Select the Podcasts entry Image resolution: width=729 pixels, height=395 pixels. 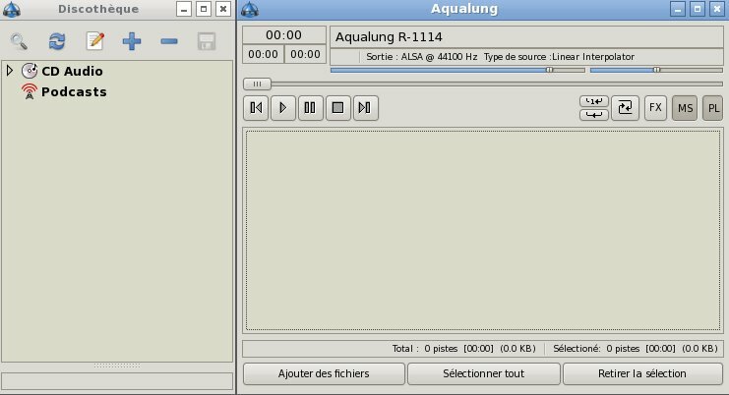pyautogui.click(x=74, y=92)
